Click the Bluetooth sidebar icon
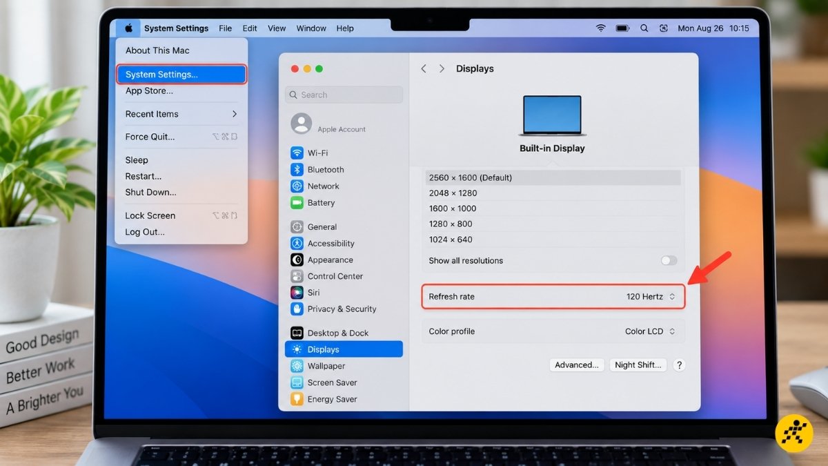The height and width of the screenshot is (466, 828). (x=297, y=169)
